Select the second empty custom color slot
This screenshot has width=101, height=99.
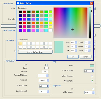(x=29, y=44)
